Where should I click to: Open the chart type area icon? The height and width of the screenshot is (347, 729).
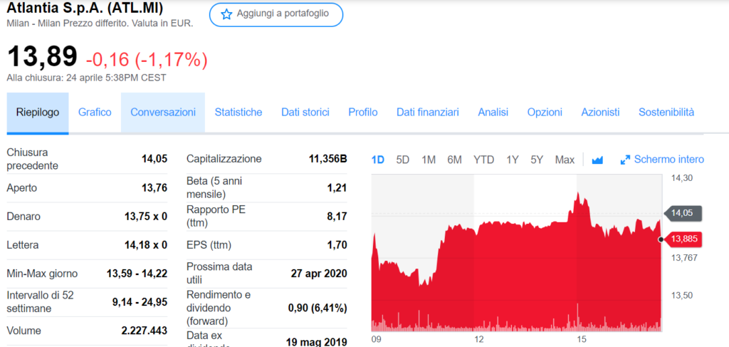click(x=597, y=160)
